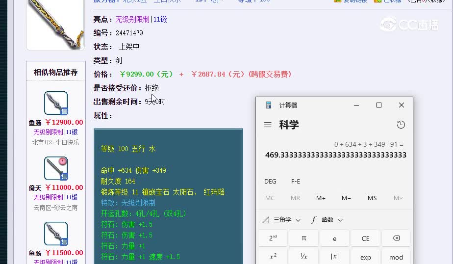Expand the 函数 functions dropdown
This screenshot has width=453, height=264.
click(327, 220)
